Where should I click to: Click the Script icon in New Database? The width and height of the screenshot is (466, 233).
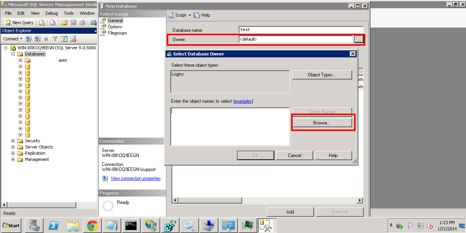(171, 15)
